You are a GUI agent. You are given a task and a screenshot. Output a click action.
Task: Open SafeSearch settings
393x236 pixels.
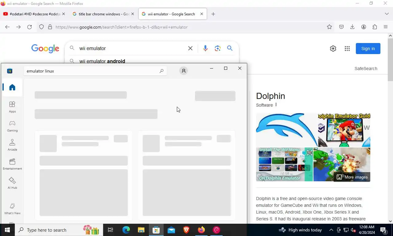click(366, 69)
